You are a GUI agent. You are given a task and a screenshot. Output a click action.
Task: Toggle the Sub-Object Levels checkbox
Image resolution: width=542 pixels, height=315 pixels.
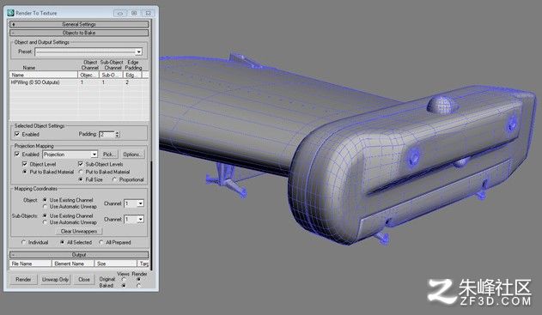click(81, 164)
